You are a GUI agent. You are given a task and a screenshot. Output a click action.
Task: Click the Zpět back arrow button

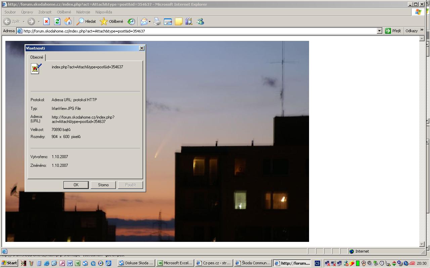(x=11, y=21)
